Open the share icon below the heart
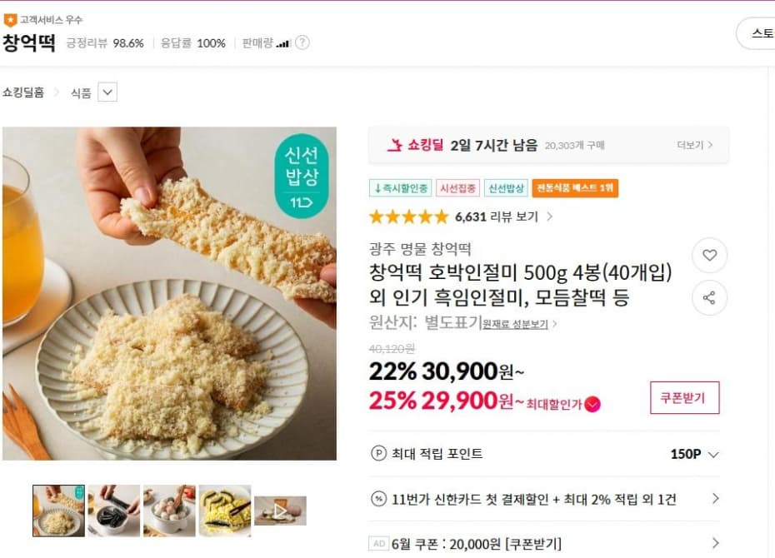Screen dimensions: 775x558 click(x=709, y=297)
